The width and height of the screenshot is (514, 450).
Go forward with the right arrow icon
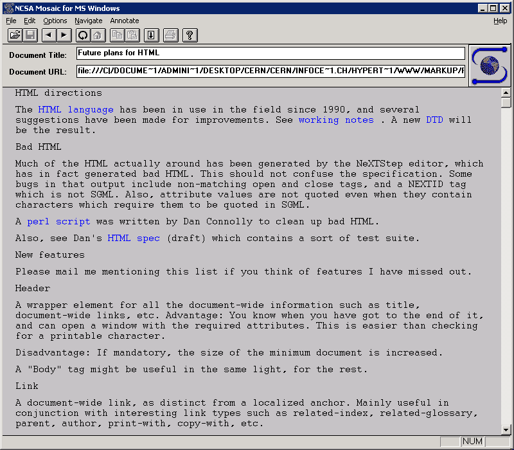64,35
